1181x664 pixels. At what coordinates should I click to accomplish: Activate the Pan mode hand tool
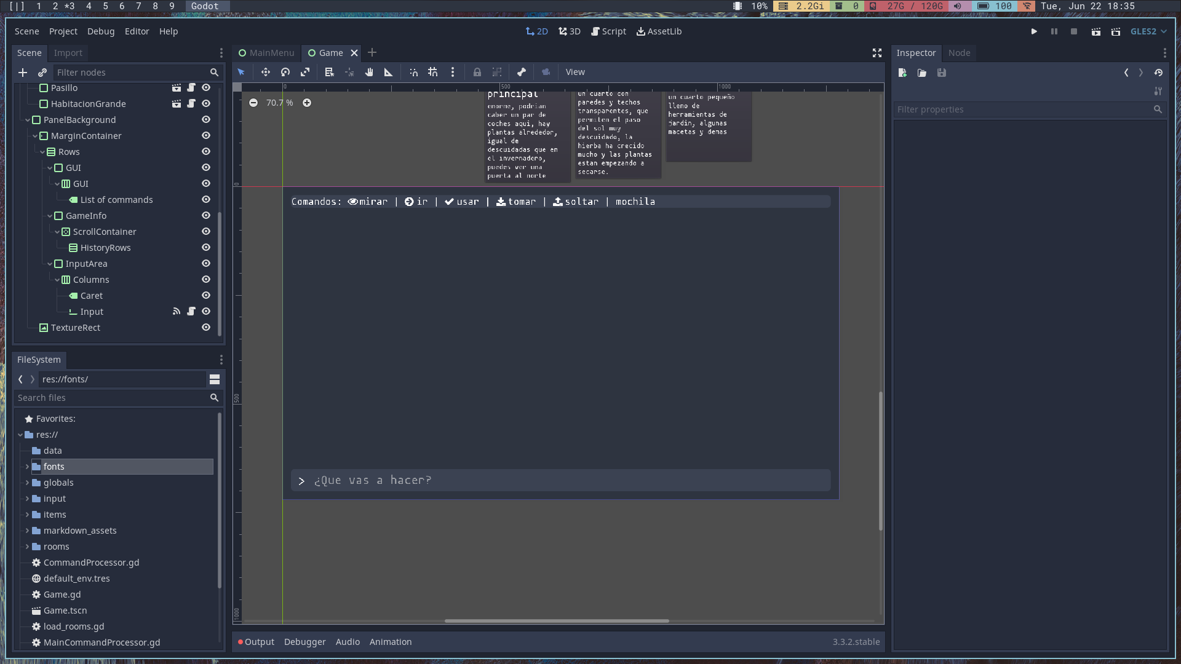tap(369, 72)
